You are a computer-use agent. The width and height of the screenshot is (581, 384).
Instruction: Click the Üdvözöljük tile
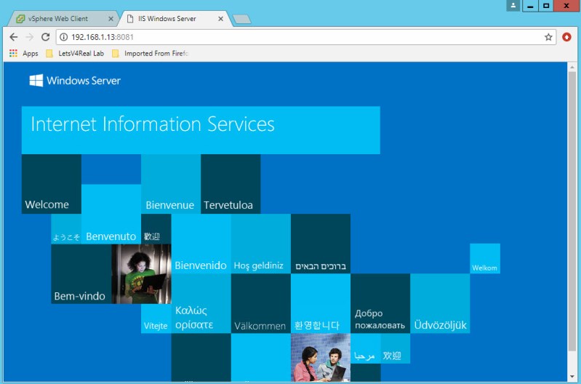click(x=440, y=303)
